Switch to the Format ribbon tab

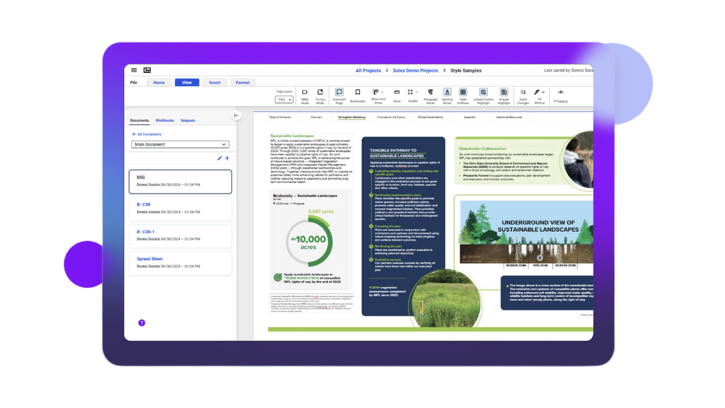tap(243, 83)
